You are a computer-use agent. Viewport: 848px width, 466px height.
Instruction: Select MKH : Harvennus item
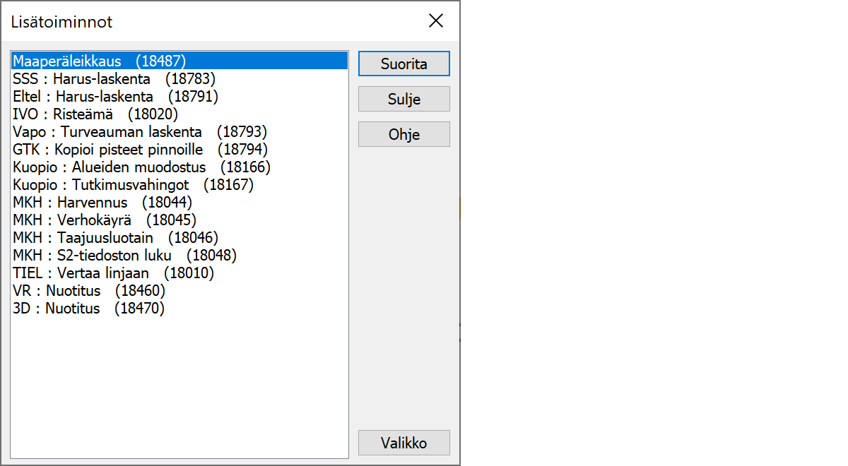point(102,203)
